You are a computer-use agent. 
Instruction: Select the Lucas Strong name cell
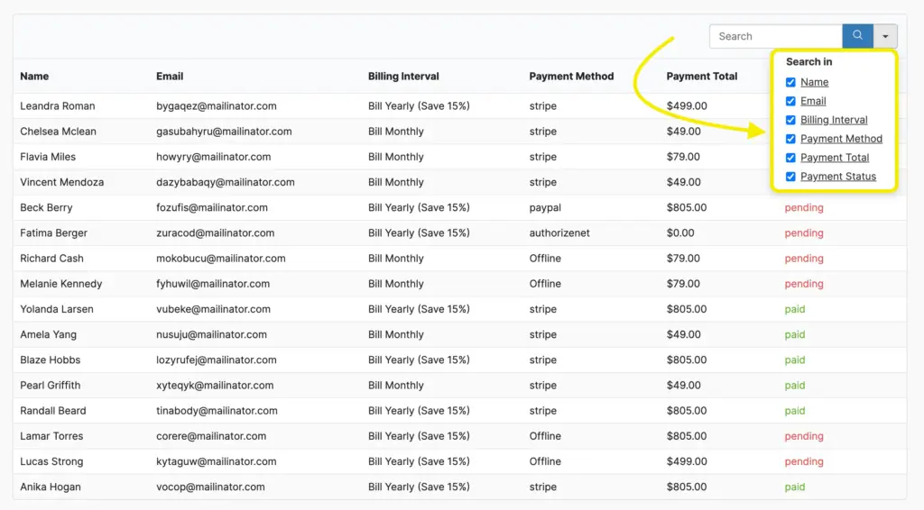click(x=51, y=461)
